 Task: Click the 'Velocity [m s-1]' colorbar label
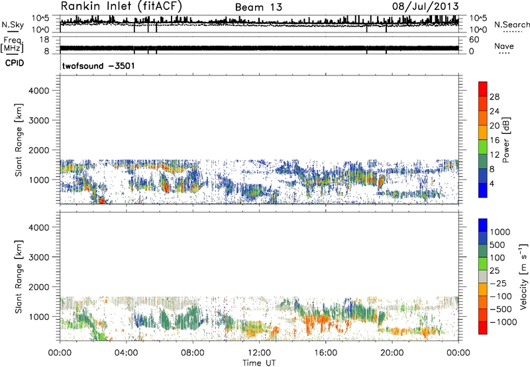point(523,276)
